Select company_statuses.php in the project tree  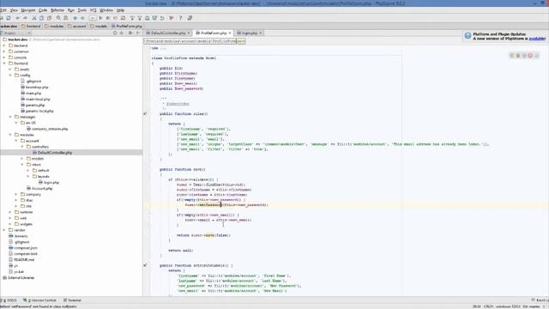click(x=47, y=129)
